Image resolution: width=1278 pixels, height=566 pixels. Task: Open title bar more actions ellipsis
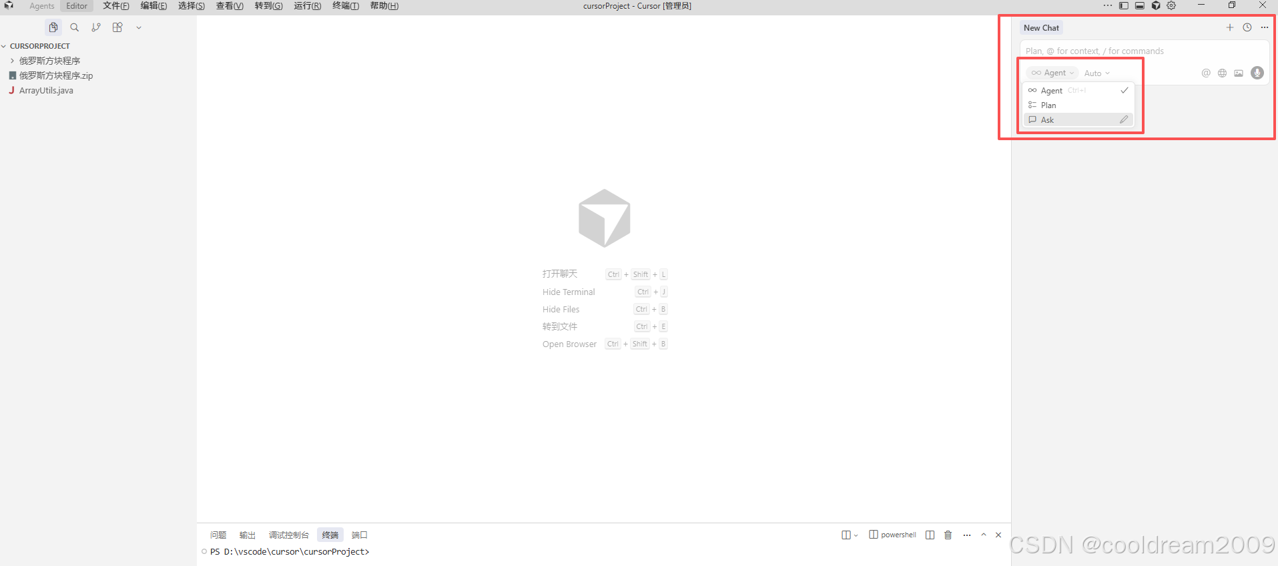(x=1108, y=5)
